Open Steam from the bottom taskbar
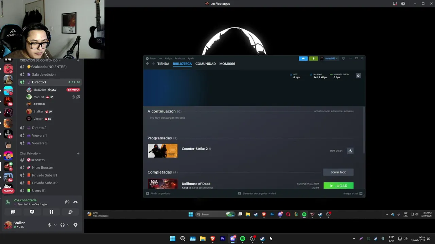 (x=262, y=239)
